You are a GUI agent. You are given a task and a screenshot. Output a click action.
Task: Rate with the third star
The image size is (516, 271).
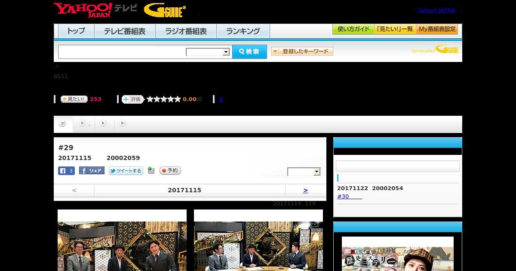[x=164, y=99]
